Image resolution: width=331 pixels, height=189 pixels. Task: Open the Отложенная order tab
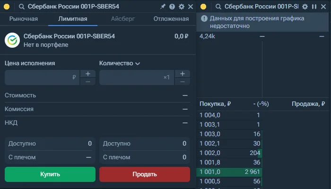[171, 19]
